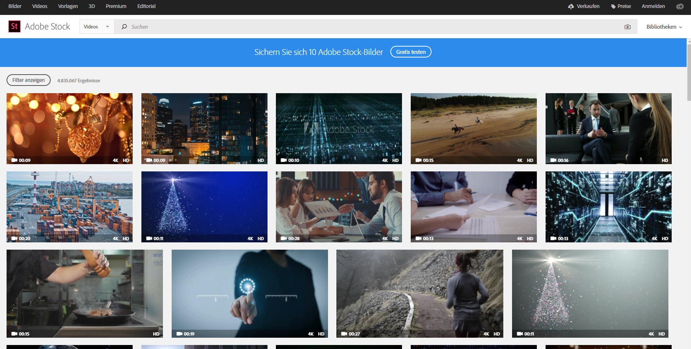Open the binary data tunnel video thumbnail

tap(339, 128)
